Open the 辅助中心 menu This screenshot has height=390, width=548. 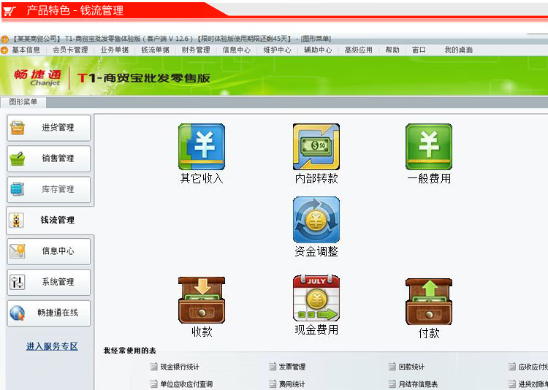coord(318,50)
